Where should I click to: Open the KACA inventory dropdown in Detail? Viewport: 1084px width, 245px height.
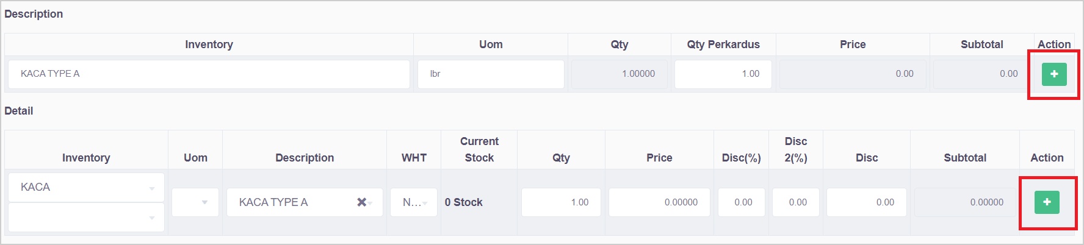[x=86, y=188]
